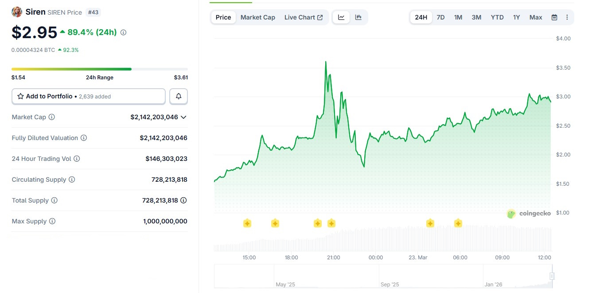Expand the Market Cap value chevron
Viewport: 596px width, 293px height.
183,117
